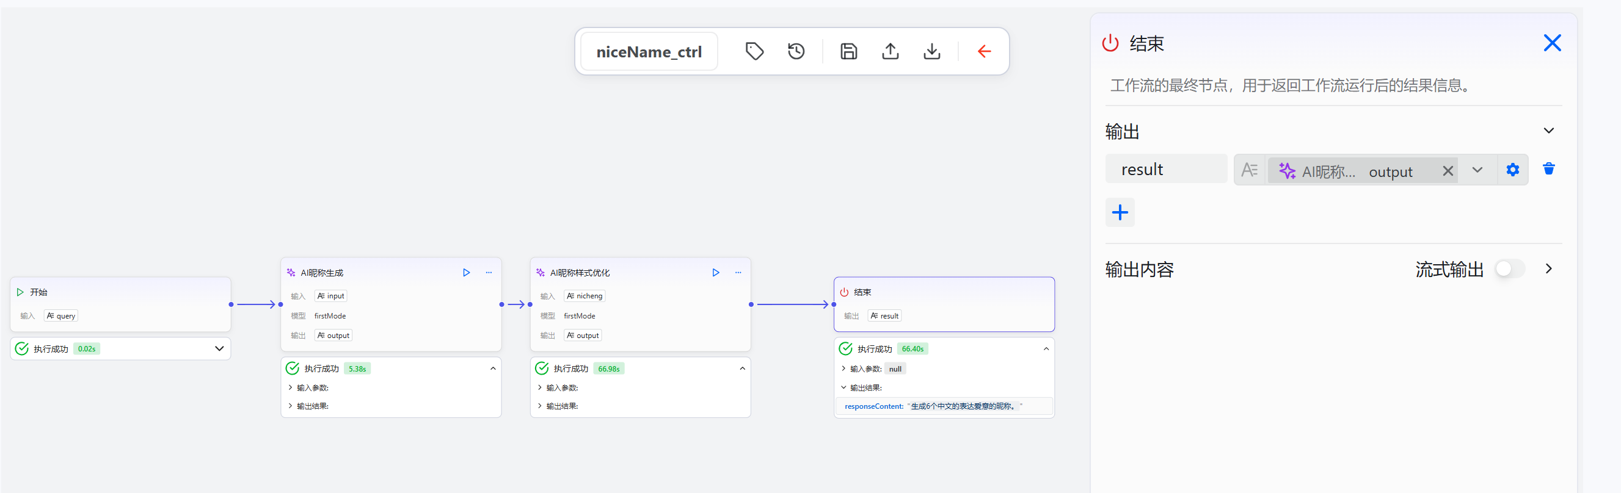Click the download import icon in toolbar
This screenshot has width=1621, height=493.
pyautogui.click(x=931, y=51)
